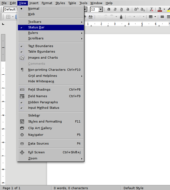The width and height of the screenshot is (170, 190).
Task: Open the Help menu
Action: point(109,3)
